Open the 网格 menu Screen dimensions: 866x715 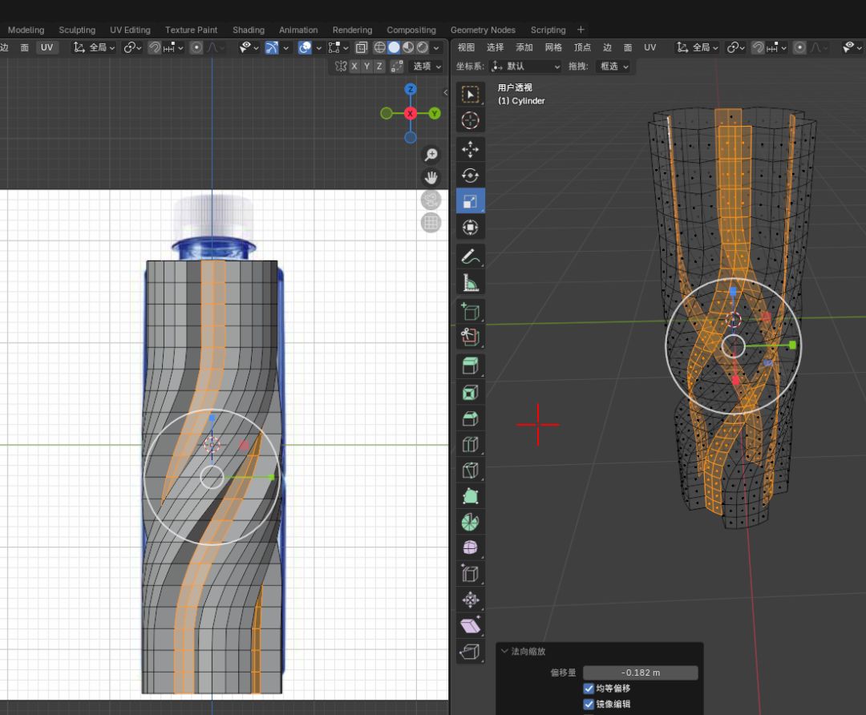[x=553, y=47]
